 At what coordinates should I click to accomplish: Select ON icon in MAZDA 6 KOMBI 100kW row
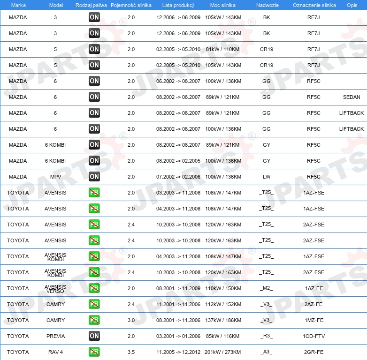point(94,161)
